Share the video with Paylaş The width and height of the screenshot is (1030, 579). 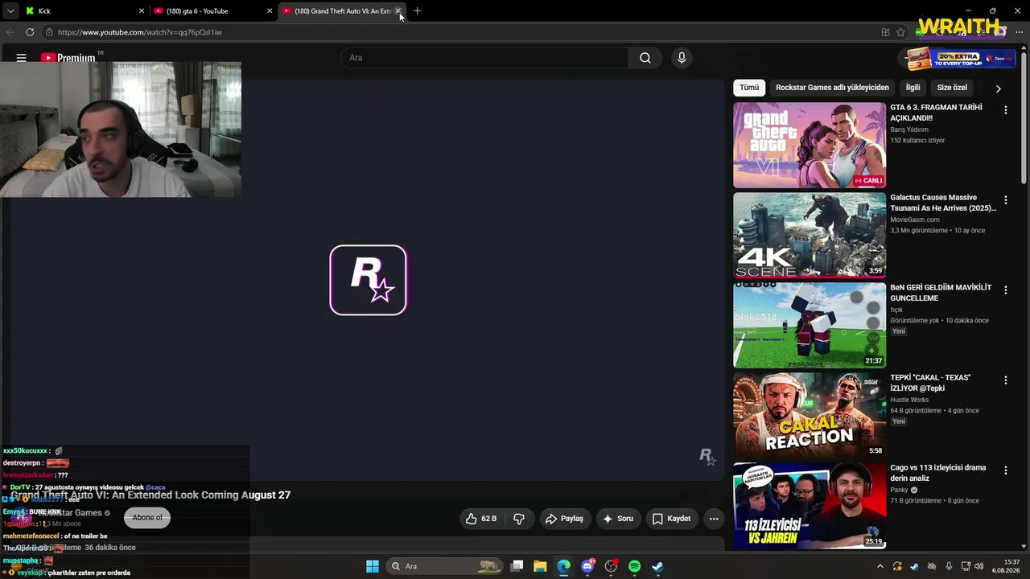coord(564,519)
